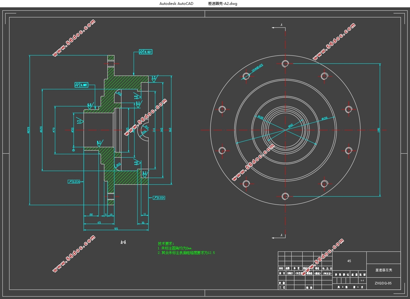Screen dimensions: 410x299
Task: Click the file name 差速器壳-A2.dwg in title
Action: point(222,4)
